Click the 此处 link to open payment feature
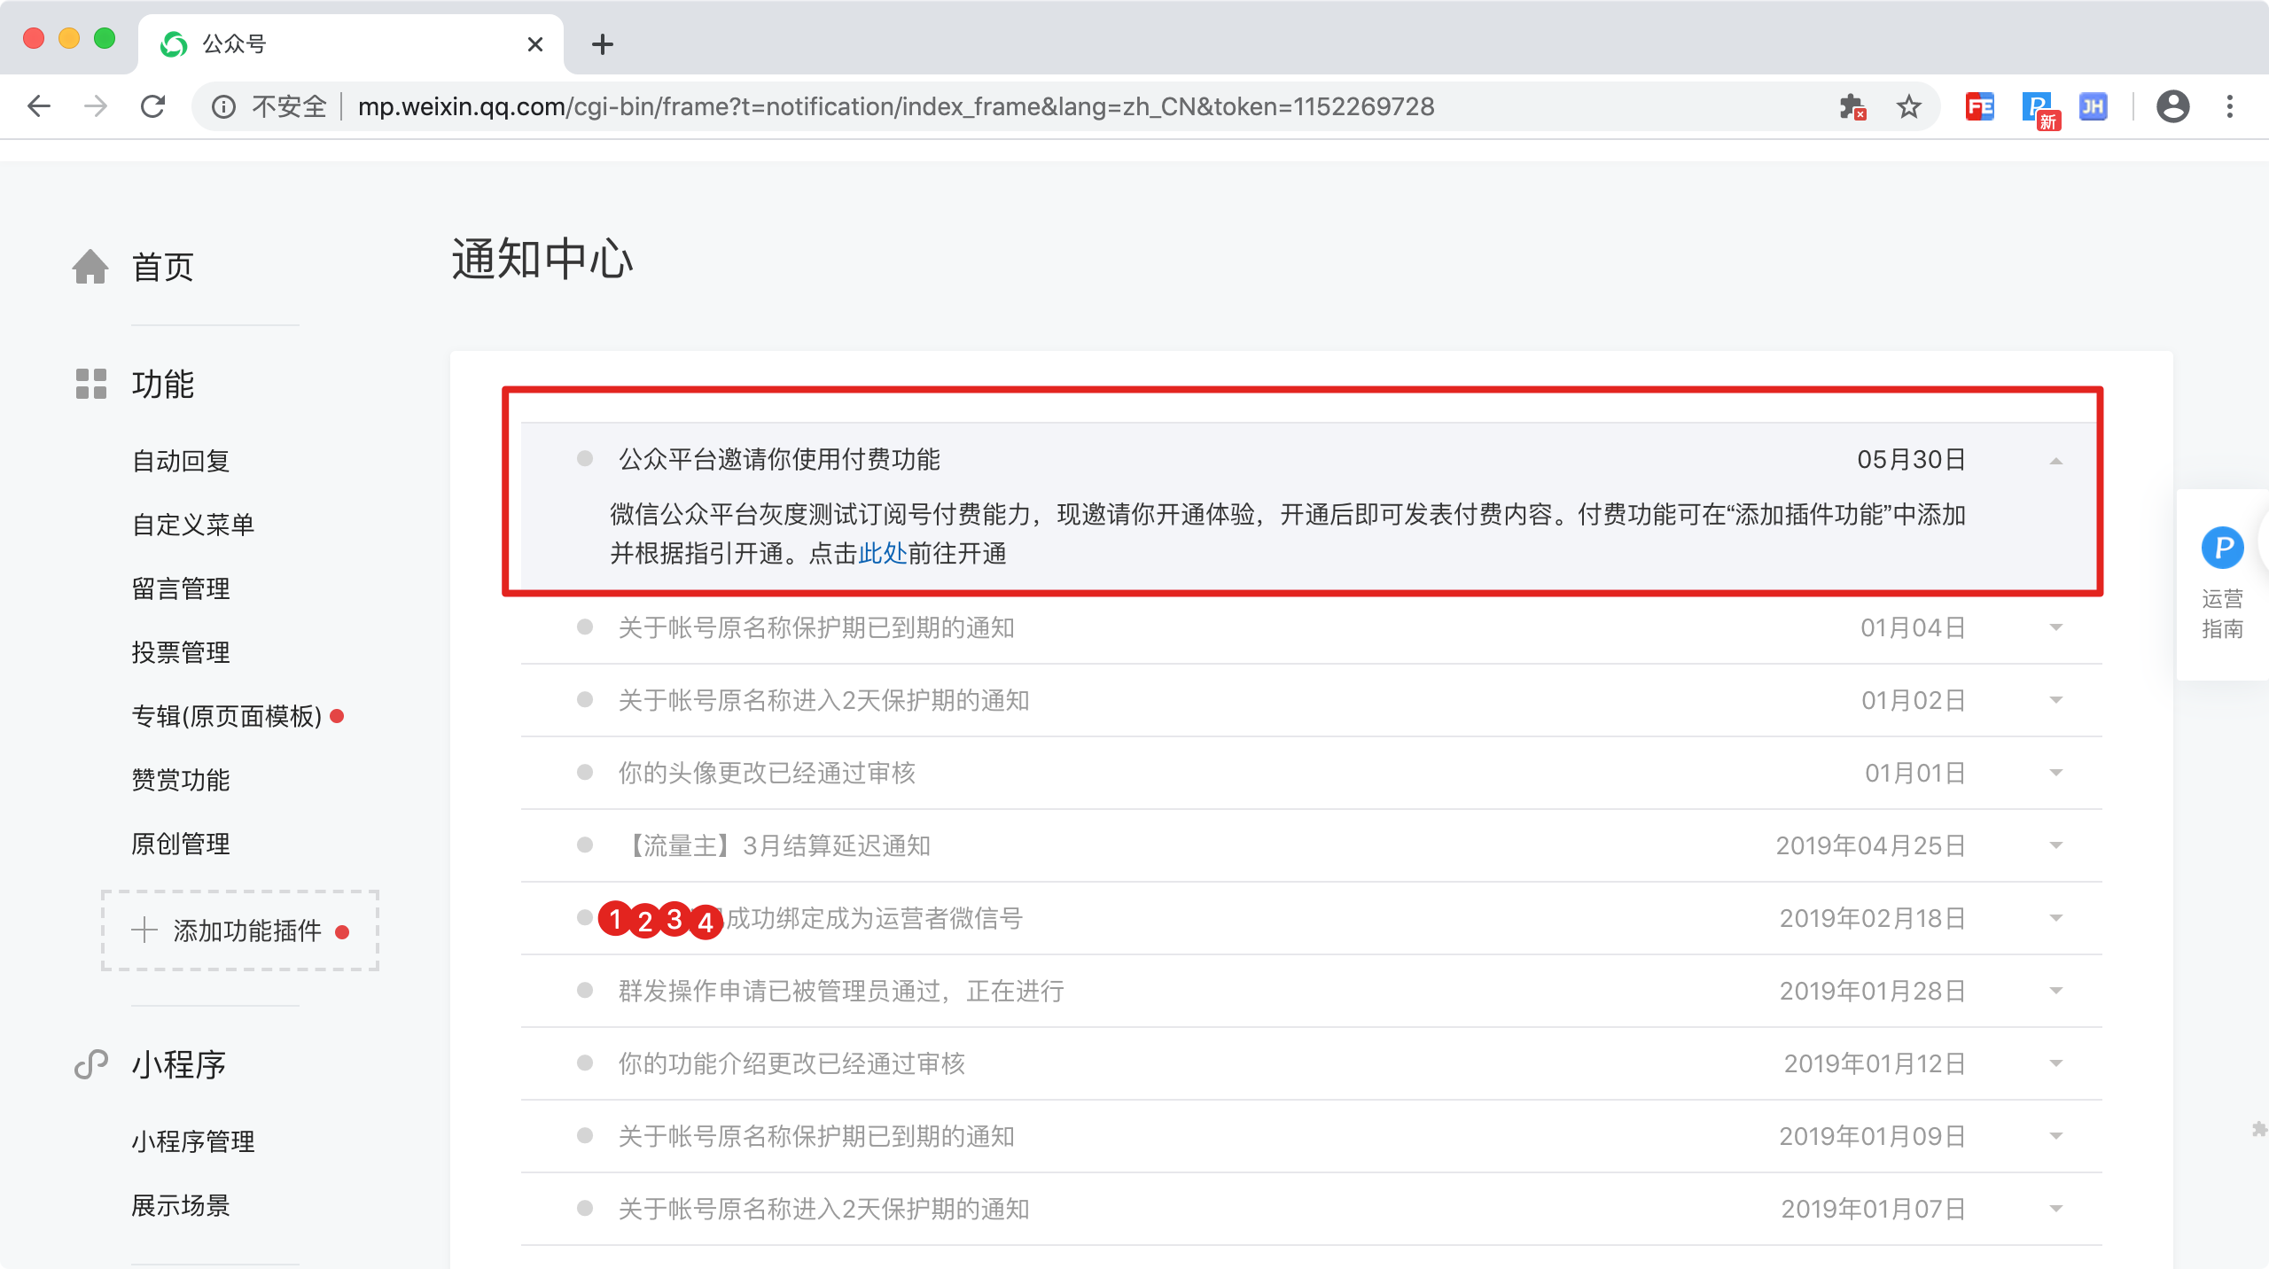 pos(882,554)
